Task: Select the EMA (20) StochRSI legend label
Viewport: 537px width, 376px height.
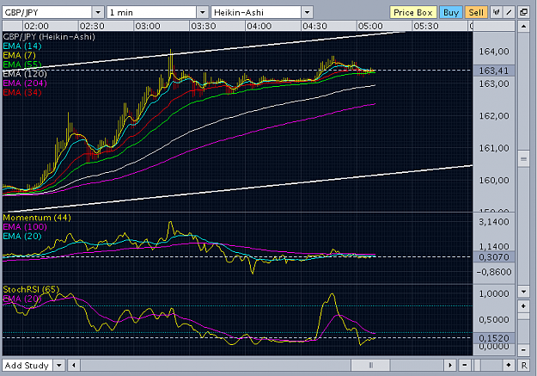Action: coord(22,299)
